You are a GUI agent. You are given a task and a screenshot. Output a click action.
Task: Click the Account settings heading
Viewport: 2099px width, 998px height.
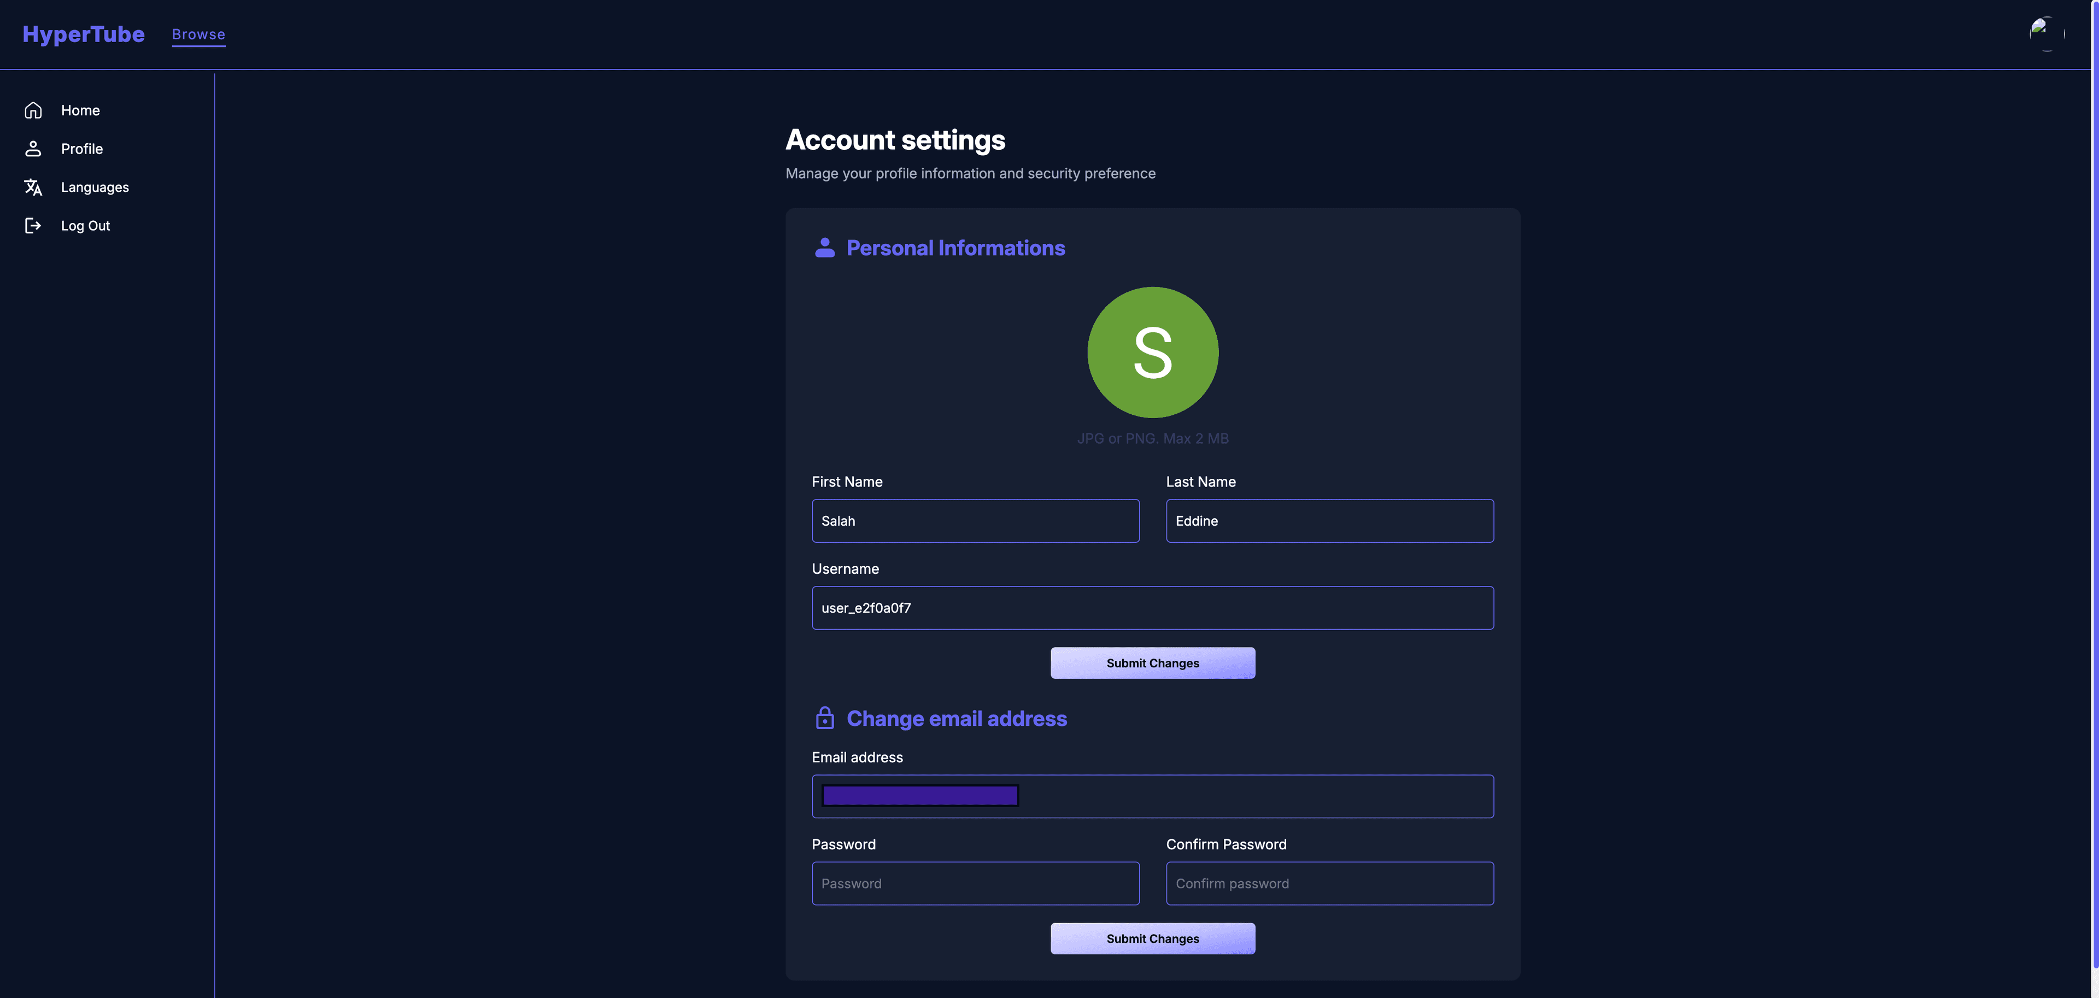coord(895,140)
